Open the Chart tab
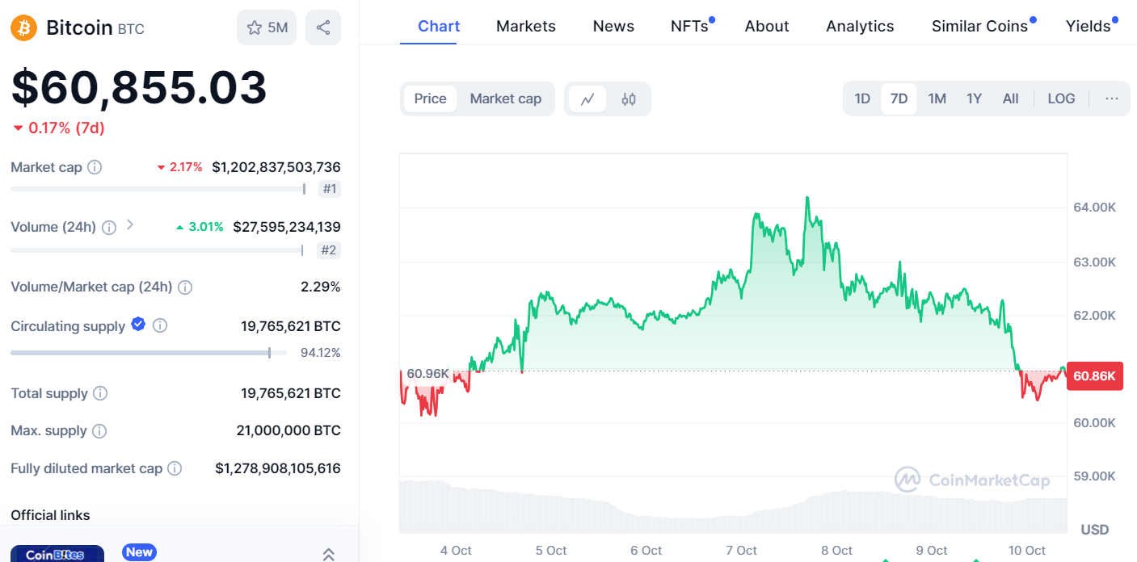 (x=439, y=26)
